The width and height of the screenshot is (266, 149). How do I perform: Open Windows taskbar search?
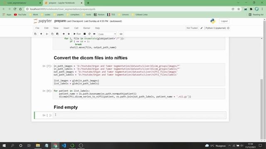12,145
